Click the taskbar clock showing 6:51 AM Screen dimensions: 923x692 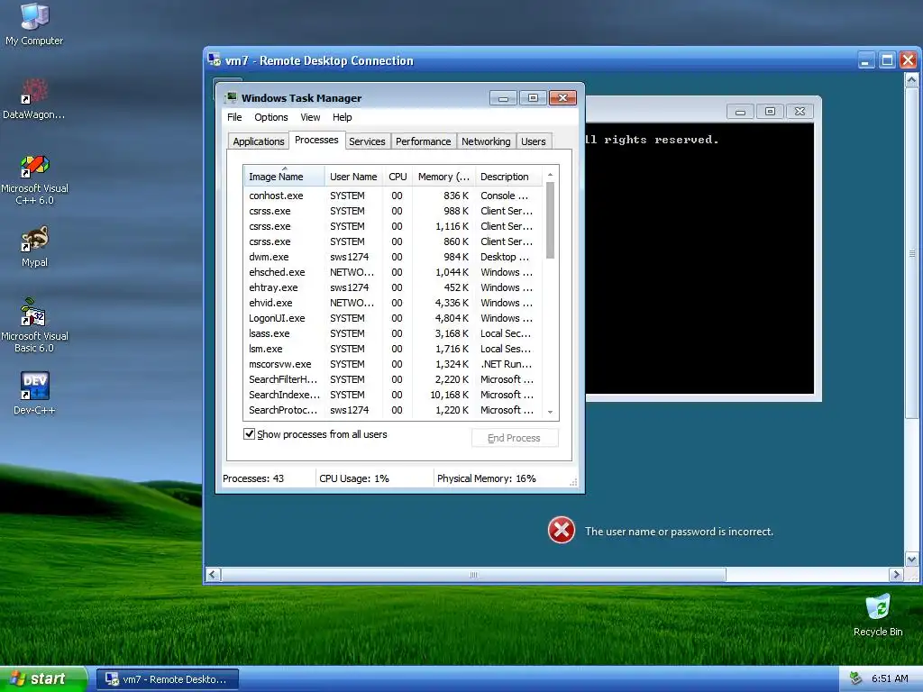890,678
